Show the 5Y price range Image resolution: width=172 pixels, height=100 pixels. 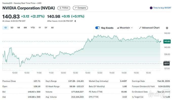coord(46,28)
